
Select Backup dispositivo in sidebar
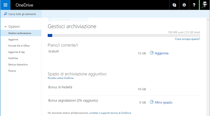tap(18, 65)
